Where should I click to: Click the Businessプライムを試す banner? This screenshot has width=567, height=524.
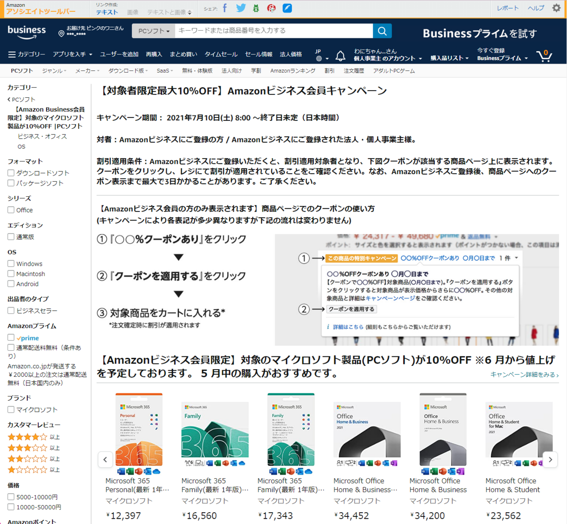pyautogui.click(x=480, y=34)
